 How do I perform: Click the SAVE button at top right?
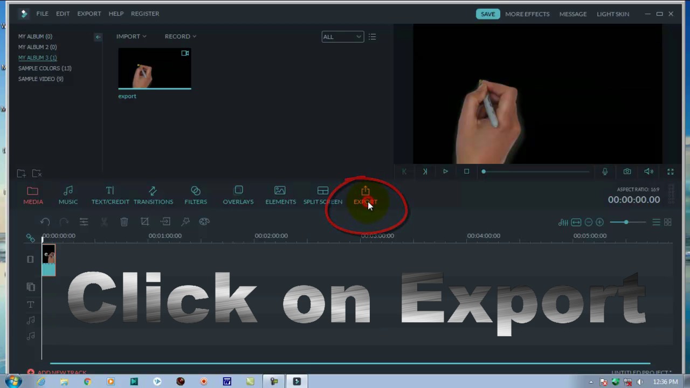(x=487, y=13)
